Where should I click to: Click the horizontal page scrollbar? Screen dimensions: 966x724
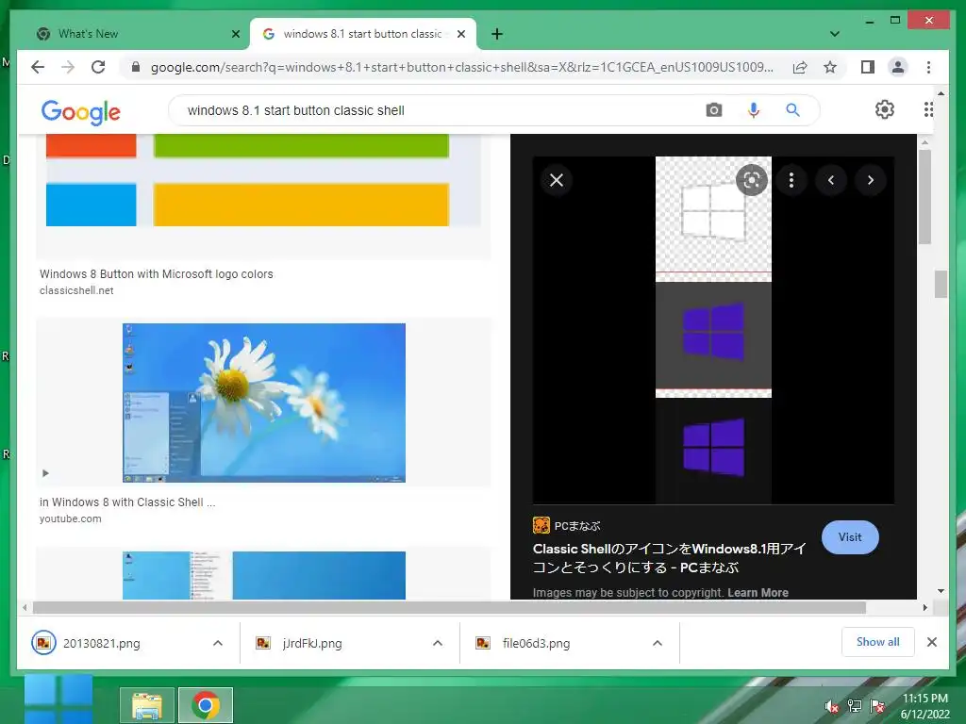[449, 608]
